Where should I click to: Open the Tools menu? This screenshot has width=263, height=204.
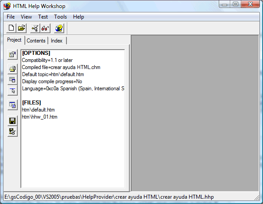point(60,17)
